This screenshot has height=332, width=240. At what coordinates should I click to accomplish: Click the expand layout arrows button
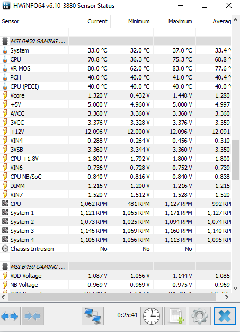click(10, 316)
